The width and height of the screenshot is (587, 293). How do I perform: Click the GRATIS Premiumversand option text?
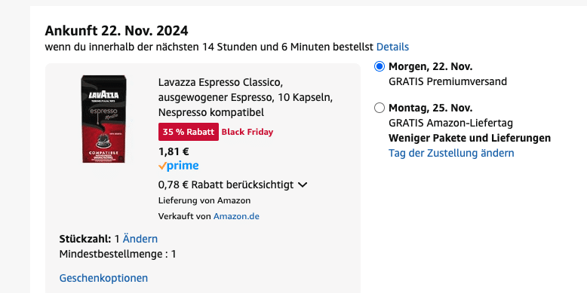pyautogui.click(x=447, y=81)
